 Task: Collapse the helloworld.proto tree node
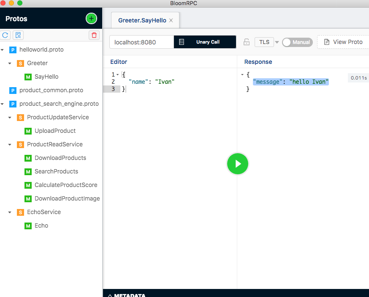(x=3, y=50)
